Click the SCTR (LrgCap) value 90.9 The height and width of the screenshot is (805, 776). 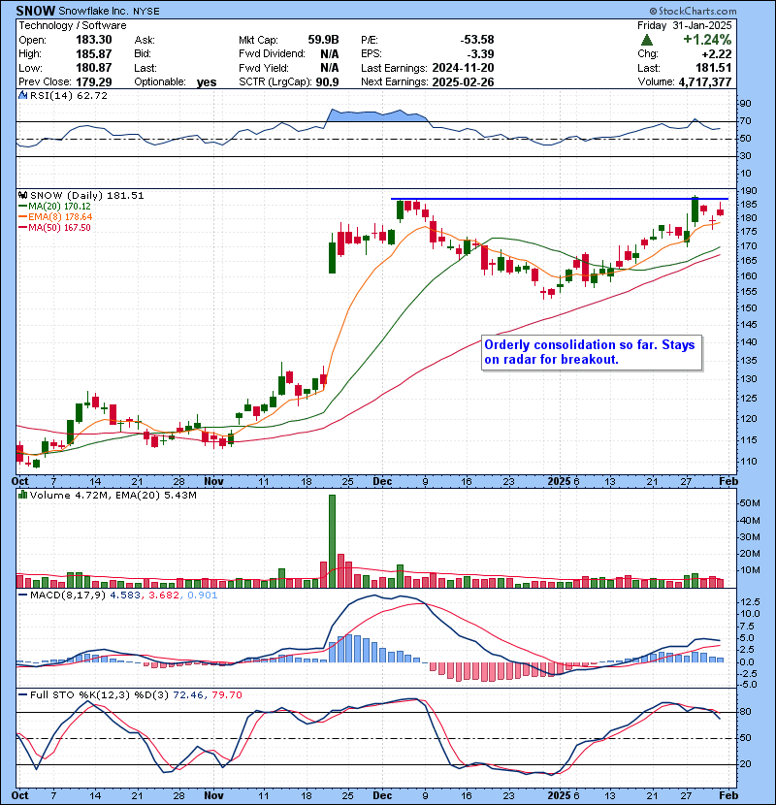click(x=328, y=81)
